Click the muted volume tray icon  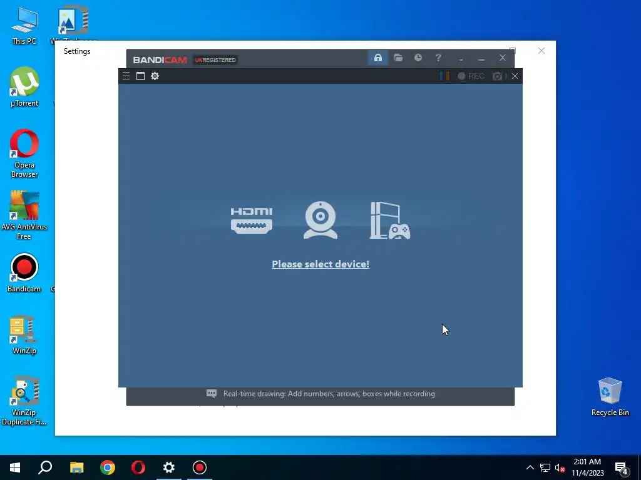560,467
